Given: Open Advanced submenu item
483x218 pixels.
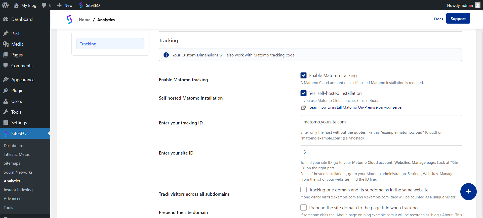Looking at the screenshot, I should [13, 199].
